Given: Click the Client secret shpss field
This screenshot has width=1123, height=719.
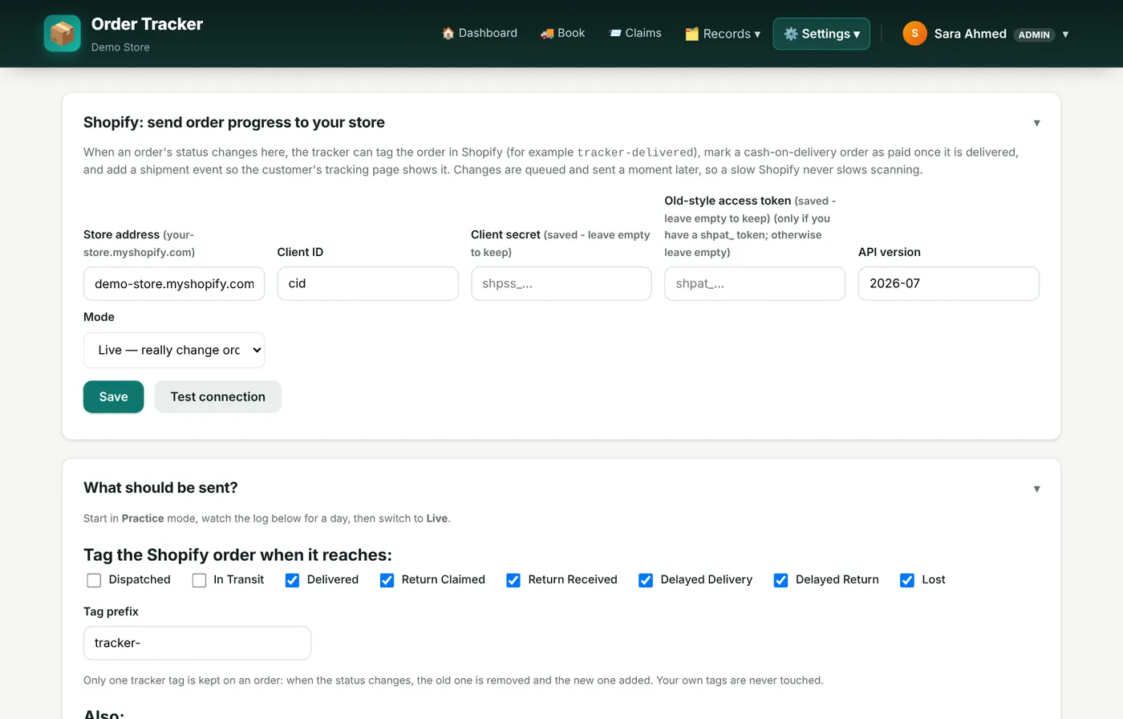Looking at the screenshot, I should coord(561,283).
